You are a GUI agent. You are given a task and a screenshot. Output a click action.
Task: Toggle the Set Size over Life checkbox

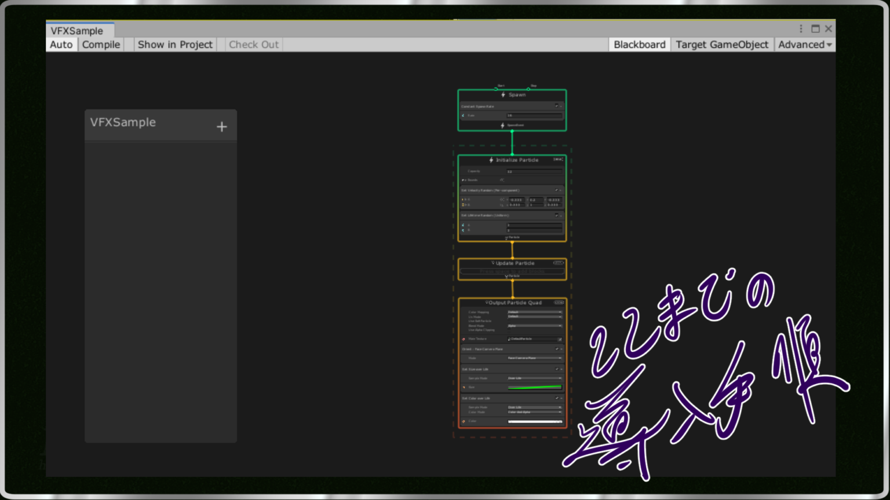tap(557, 369)
